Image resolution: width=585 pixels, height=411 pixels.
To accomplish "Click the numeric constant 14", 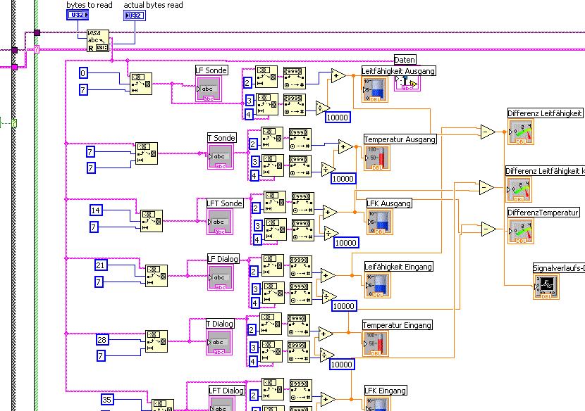I will coord(96,210).
